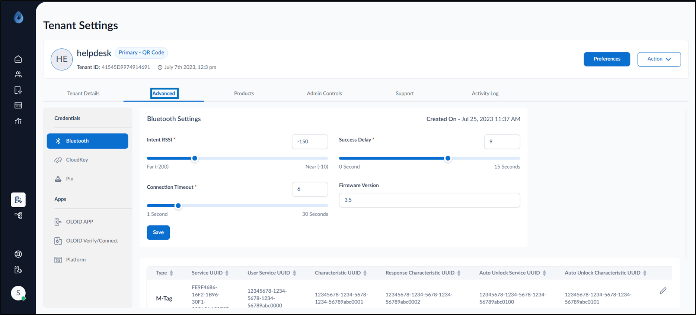Open OLOID APP settings
Image resolution: width=696 pixels, height=315 pixels.
87,222
